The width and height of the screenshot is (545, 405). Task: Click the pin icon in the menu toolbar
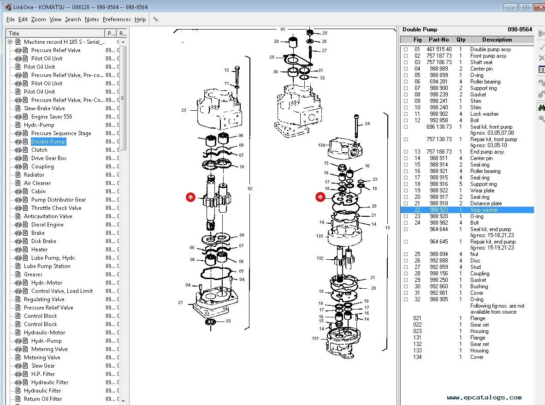[156, 19]
